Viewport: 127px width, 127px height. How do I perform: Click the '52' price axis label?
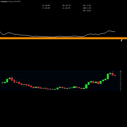121,76
